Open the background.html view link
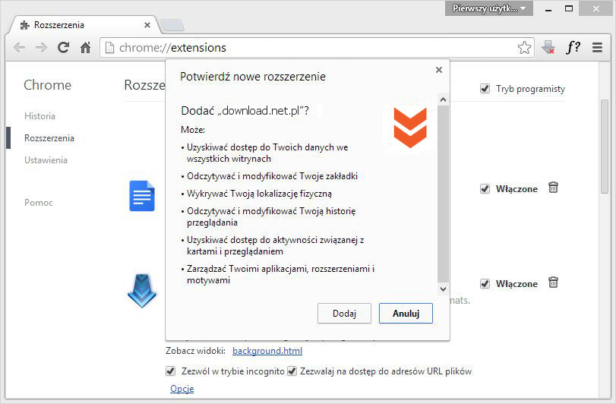Screen dimensions: 616x404 (x=267, y=351)
